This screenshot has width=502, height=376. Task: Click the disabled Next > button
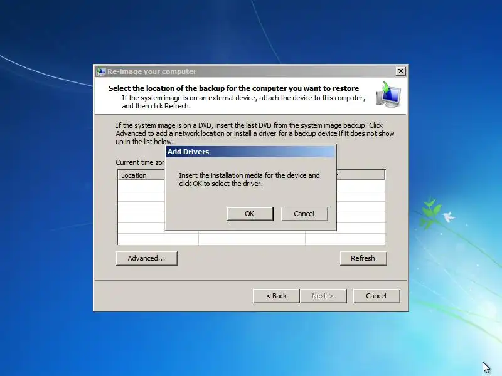[x=323, y=296]
